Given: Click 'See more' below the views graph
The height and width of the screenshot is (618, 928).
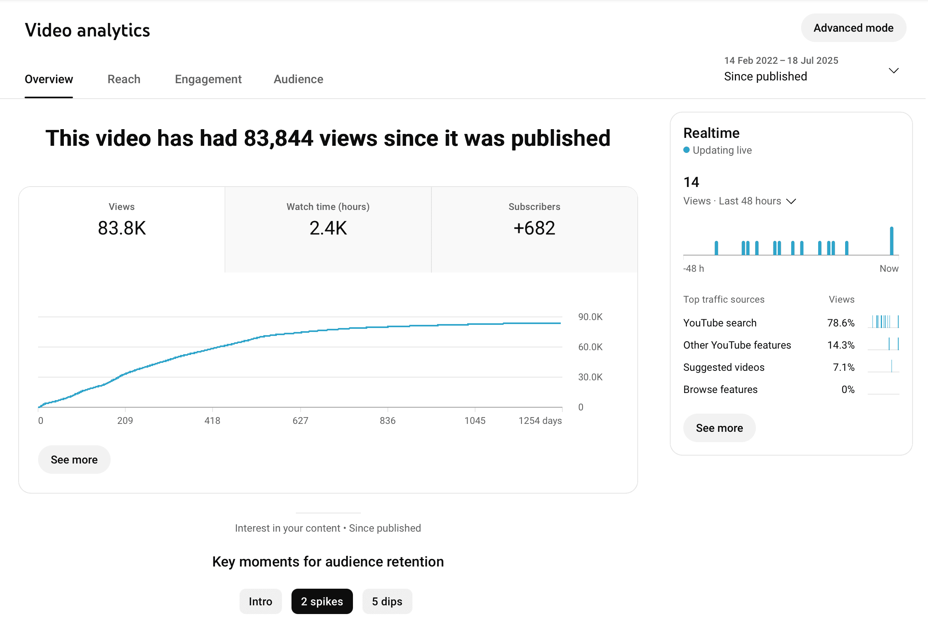Looking at the screenshot, I should point(74,460).
